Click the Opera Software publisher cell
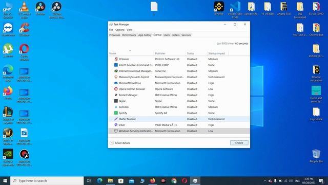The image size is (328, 185). [x=164, y=89]
